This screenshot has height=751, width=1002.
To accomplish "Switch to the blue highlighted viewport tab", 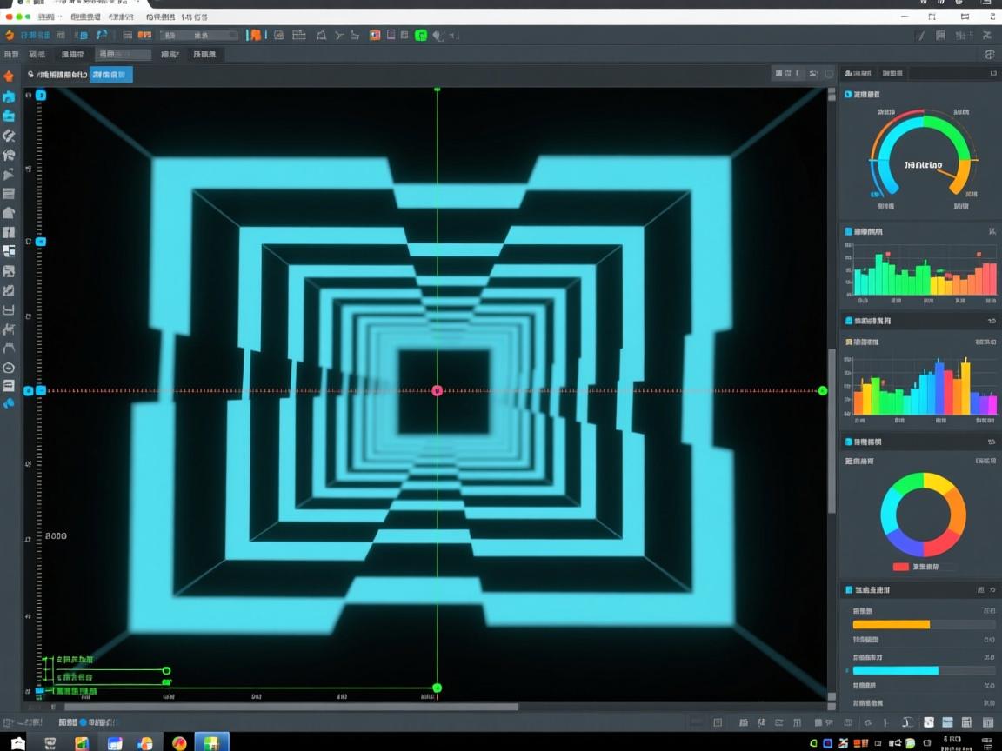I will click(112, 75).
